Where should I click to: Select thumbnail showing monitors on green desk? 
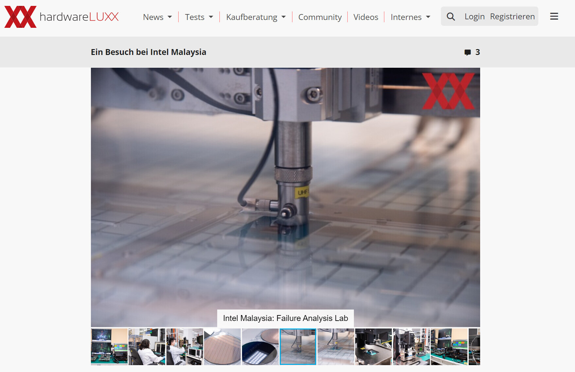tap(109, 347)
